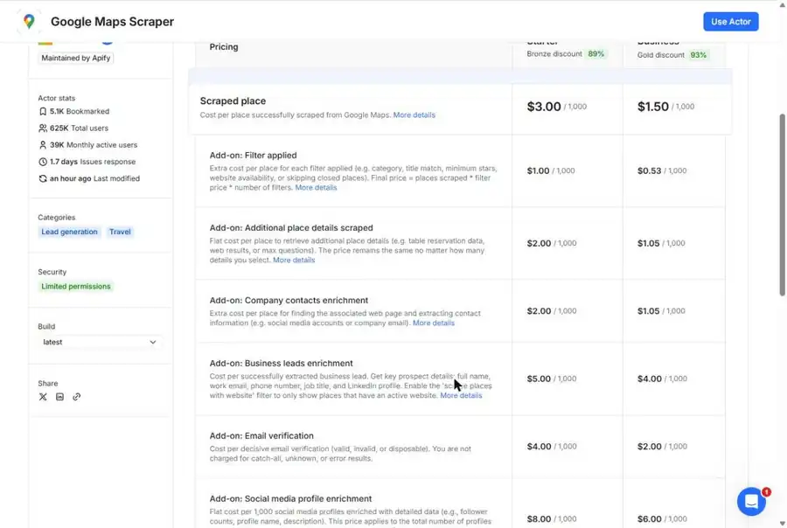Open More details for Scraped place
Image resolution: width=787 pixels, height=528 pixels.
click(414, 115)
